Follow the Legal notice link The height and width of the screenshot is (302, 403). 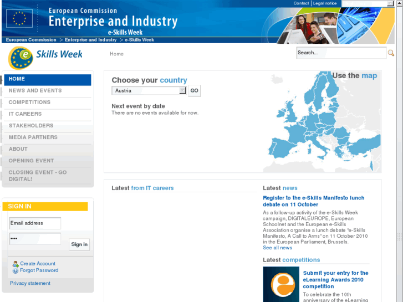(325, 3)
